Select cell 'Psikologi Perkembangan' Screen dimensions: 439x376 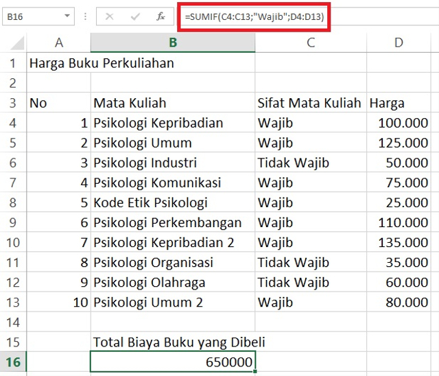pos(173,222)
